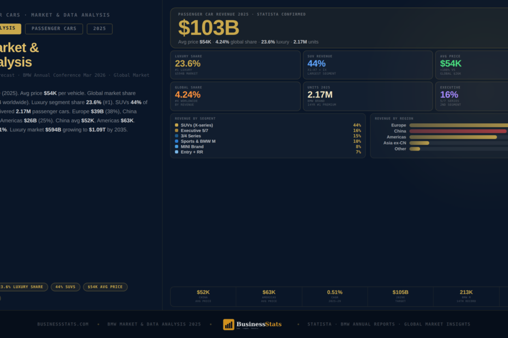
Task: Click the Americas region label
Action: (x=396, y=137)
